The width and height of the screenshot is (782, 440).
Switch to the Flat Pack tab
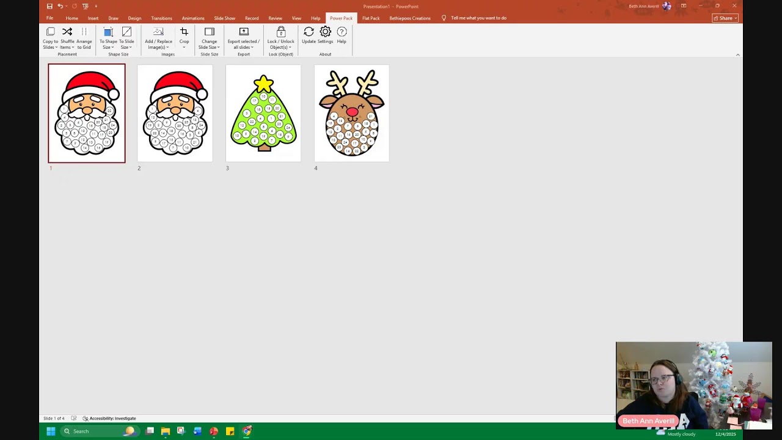point(371,18)
